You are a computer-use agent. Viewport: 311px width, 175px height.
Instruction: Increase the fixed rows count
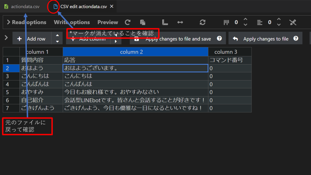[279, 19]
